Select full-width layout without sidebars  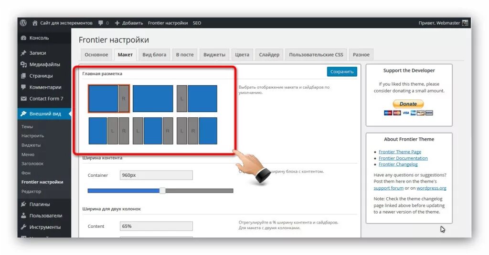coord(153,98)
